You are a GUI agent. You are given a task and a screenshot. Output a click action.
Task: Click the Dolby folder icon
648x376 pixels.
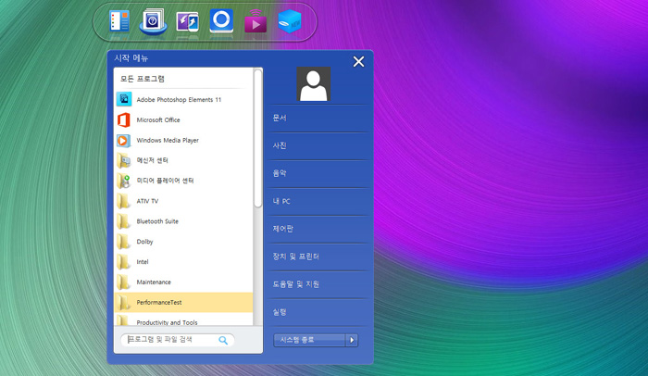[x=123, y=242]
